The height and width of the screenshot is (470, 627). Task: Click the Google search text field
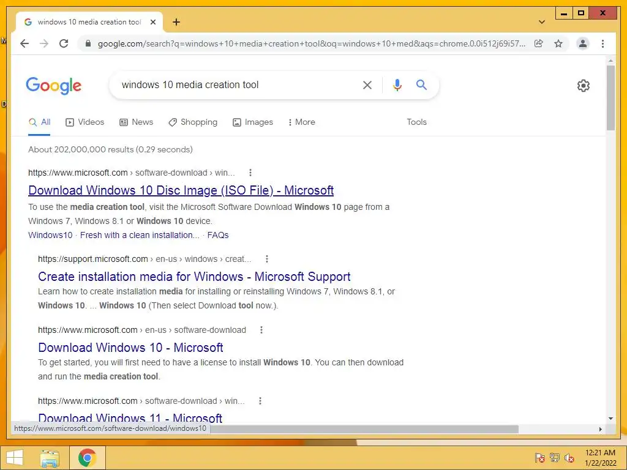pyautogui.click(x=236, y=84)
